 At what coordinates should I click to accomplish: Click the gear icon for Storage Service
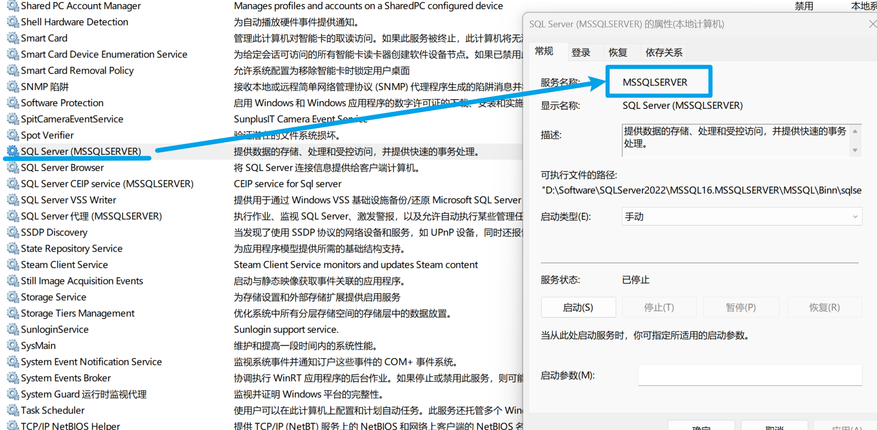pos(13,297)
